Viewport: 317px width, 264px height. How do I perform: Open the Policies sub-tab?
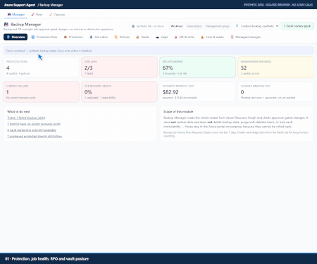122,37
